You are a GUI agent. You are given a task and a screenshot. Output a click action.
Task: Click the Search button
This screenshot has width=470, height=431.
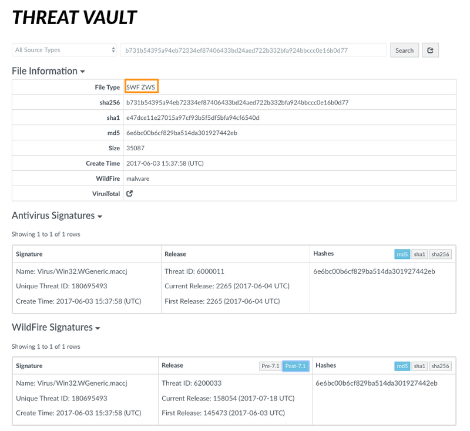[404, 50]
